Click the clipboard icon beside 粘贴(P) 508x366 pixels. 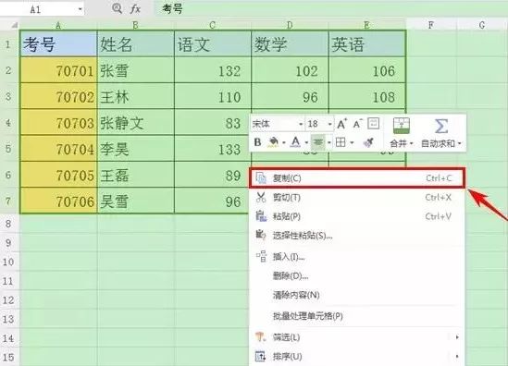point(261,216)
